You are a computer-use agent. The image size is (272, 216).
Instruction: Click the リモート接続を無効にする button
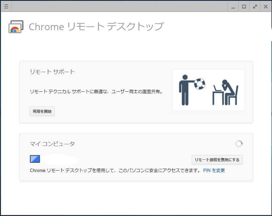(217, 160)
